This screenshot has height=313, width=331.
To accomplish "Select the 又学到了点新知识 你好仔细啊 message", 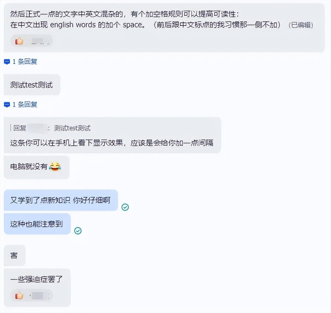I will (60, 200).
